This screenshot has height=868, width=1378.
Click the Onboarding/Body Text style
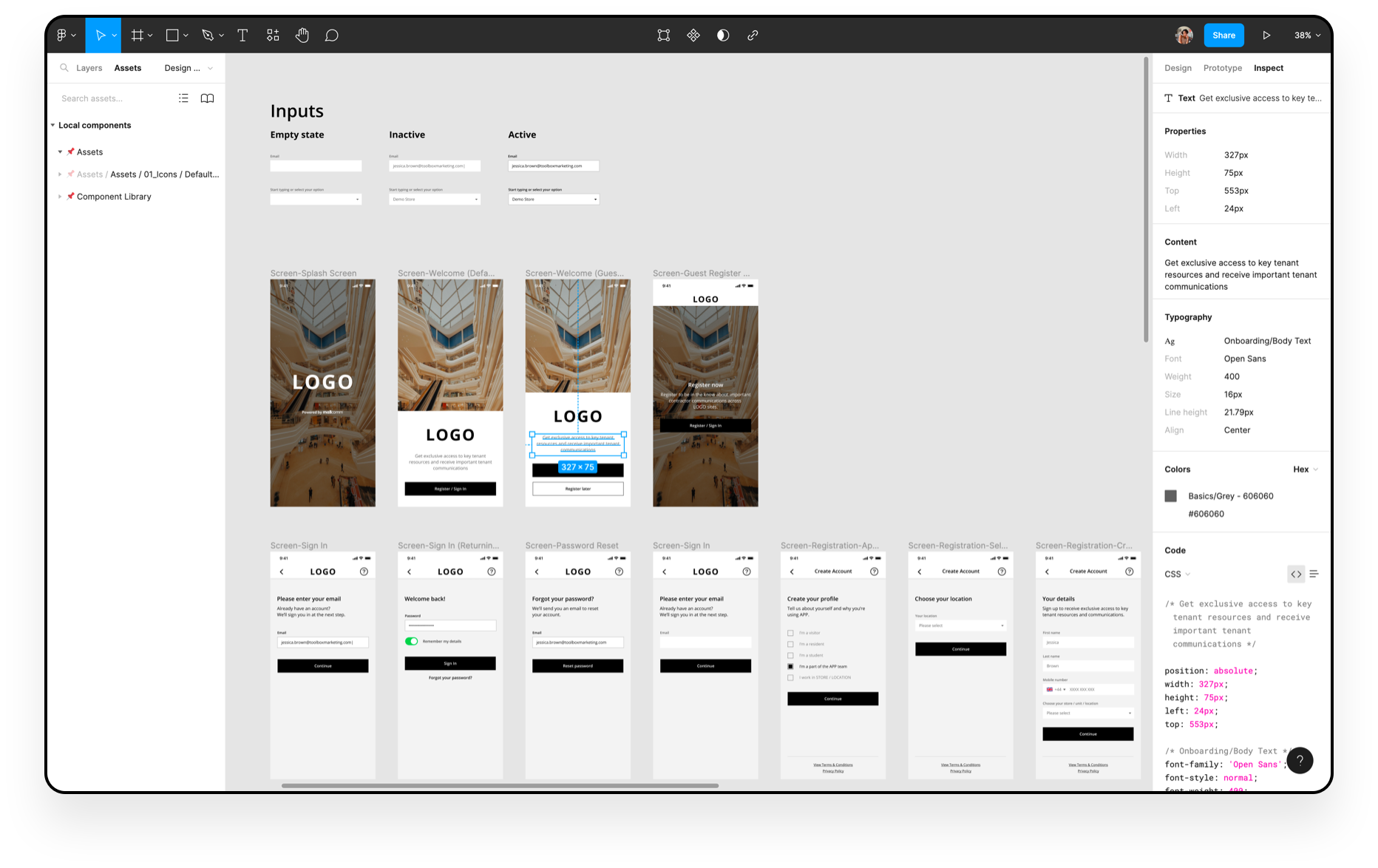tap(1267, 341)
